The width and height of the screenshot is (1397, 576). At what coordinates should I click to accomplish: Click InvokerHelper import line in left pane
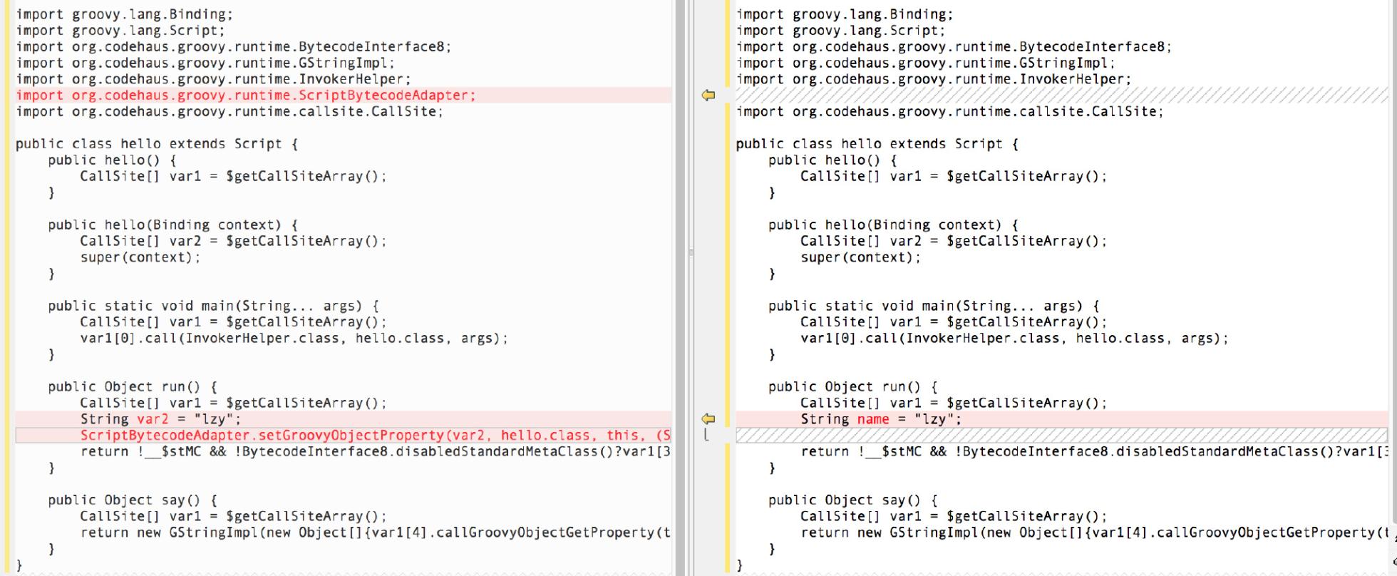pos(213,79)
